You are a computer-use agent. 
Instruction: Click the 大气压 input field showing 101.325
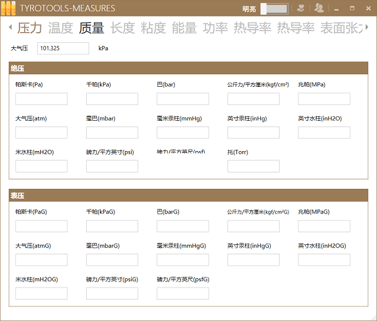(x=63, y=48)
